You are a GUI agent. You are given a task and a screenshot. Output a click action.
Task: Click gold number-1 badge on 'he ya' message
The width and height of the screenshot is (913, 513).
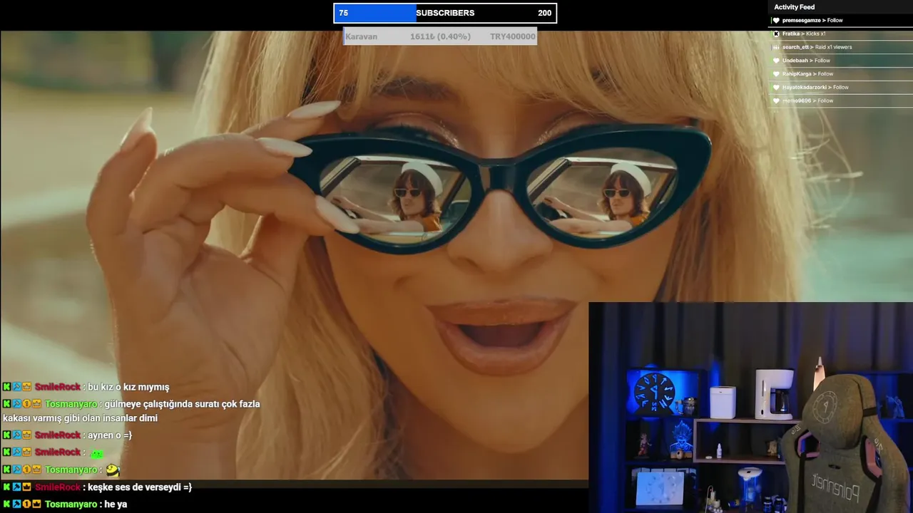click(26, 504)
